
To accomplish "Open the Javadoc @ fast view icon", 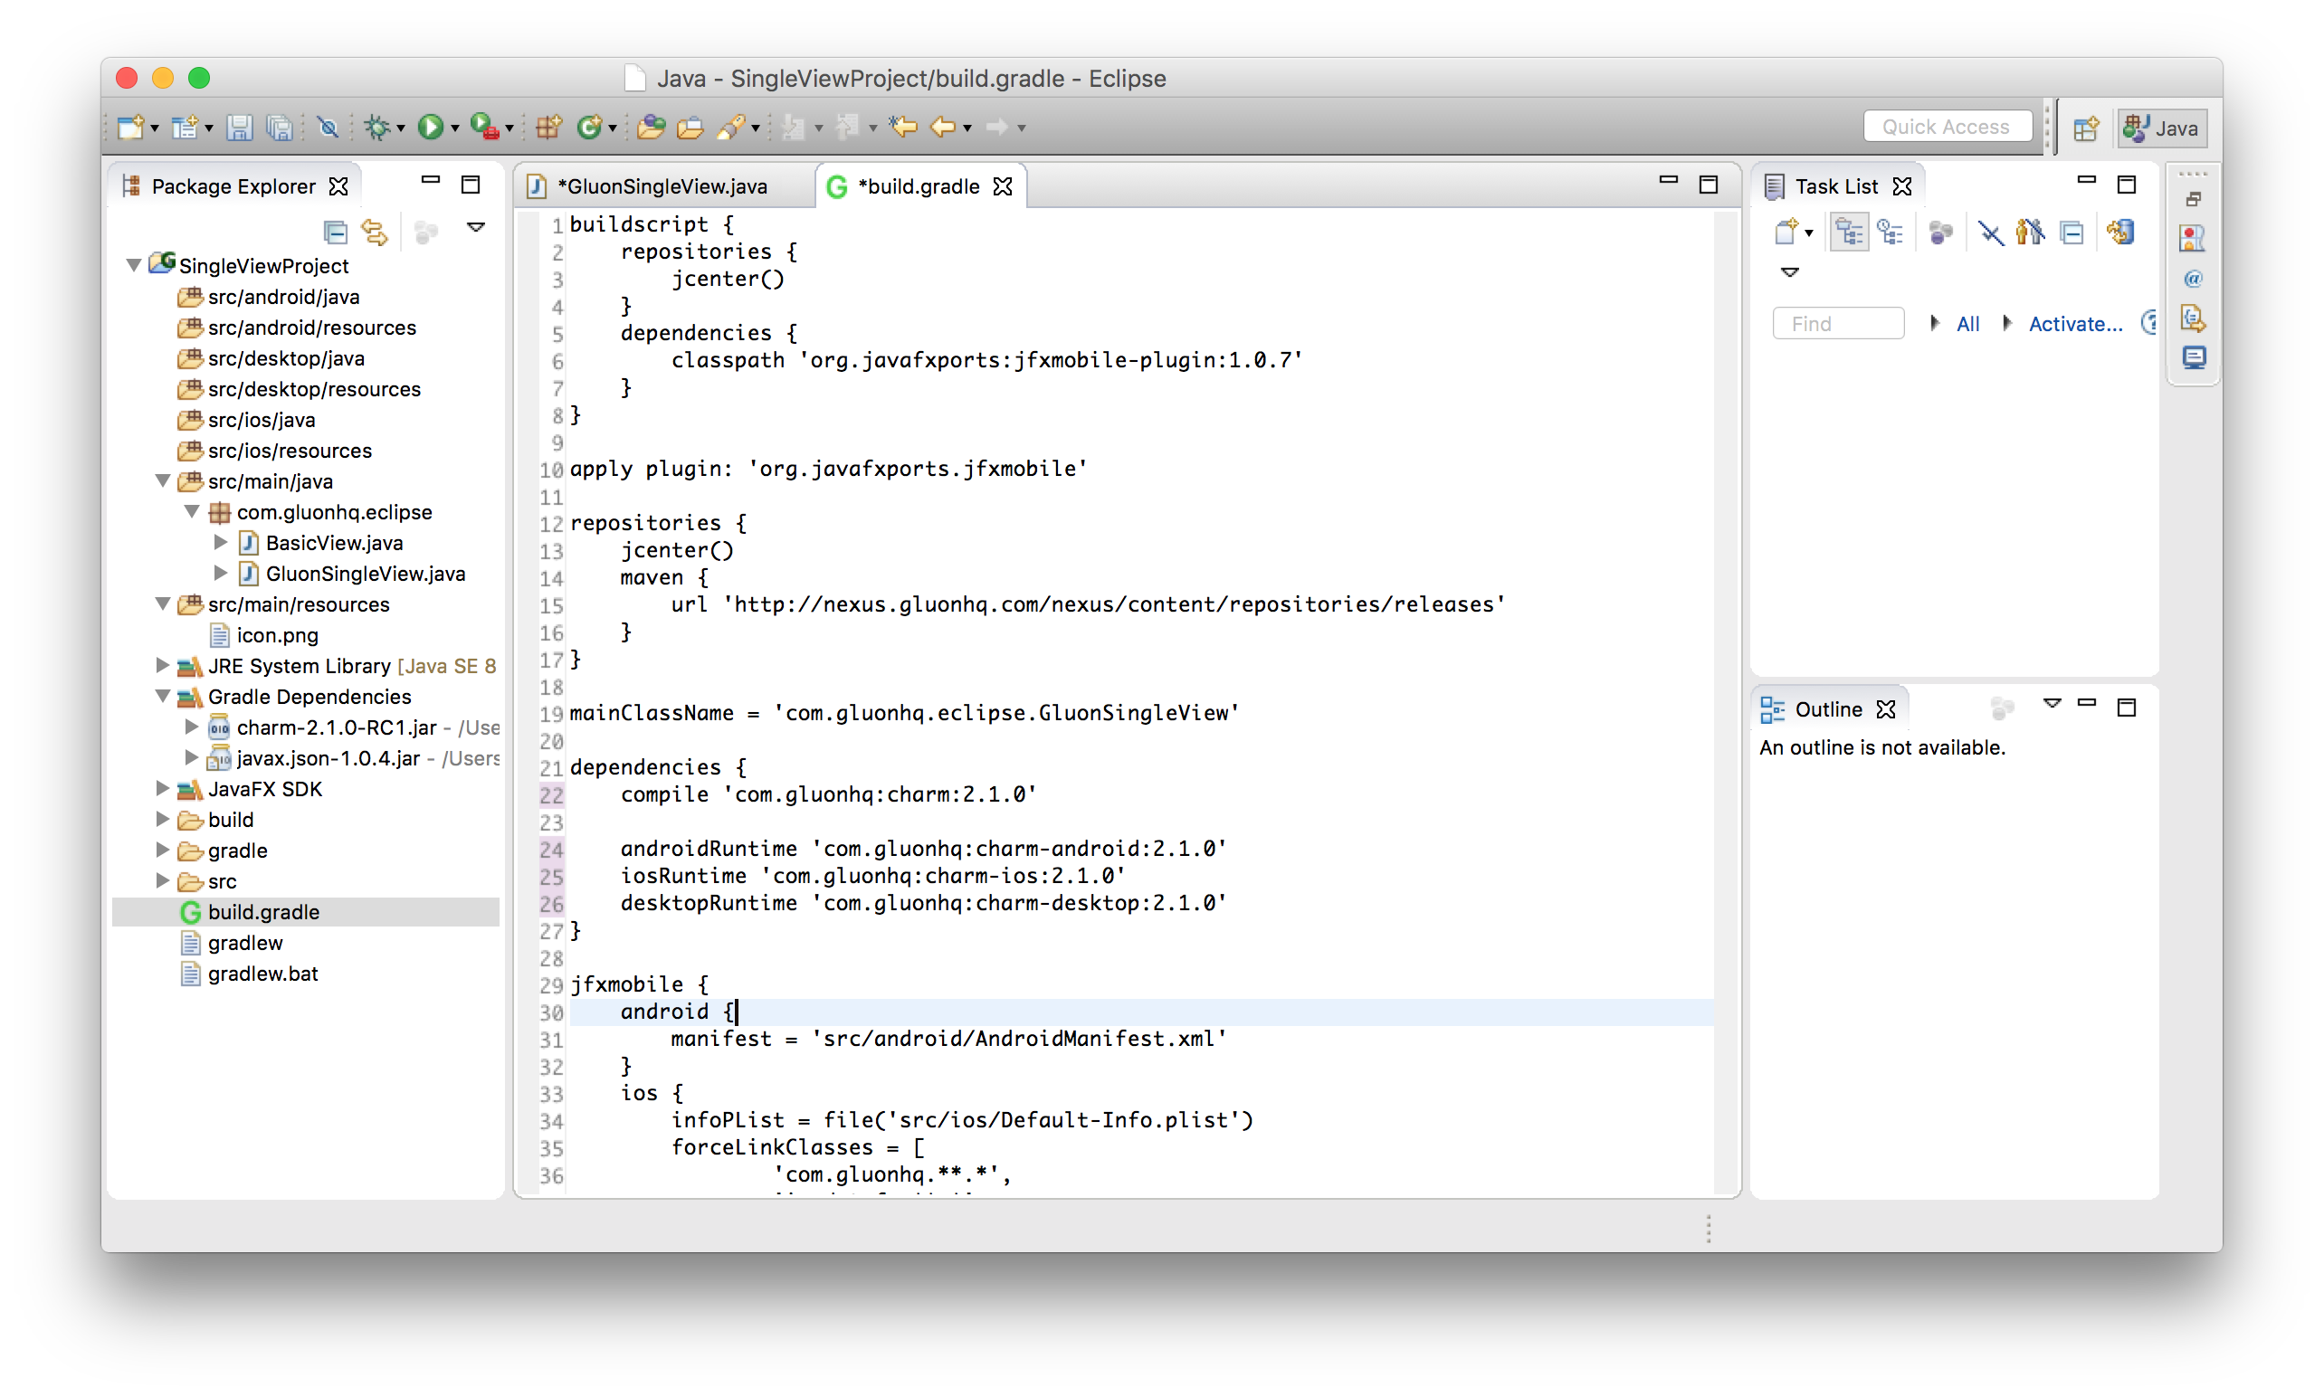I will 2193,279.
